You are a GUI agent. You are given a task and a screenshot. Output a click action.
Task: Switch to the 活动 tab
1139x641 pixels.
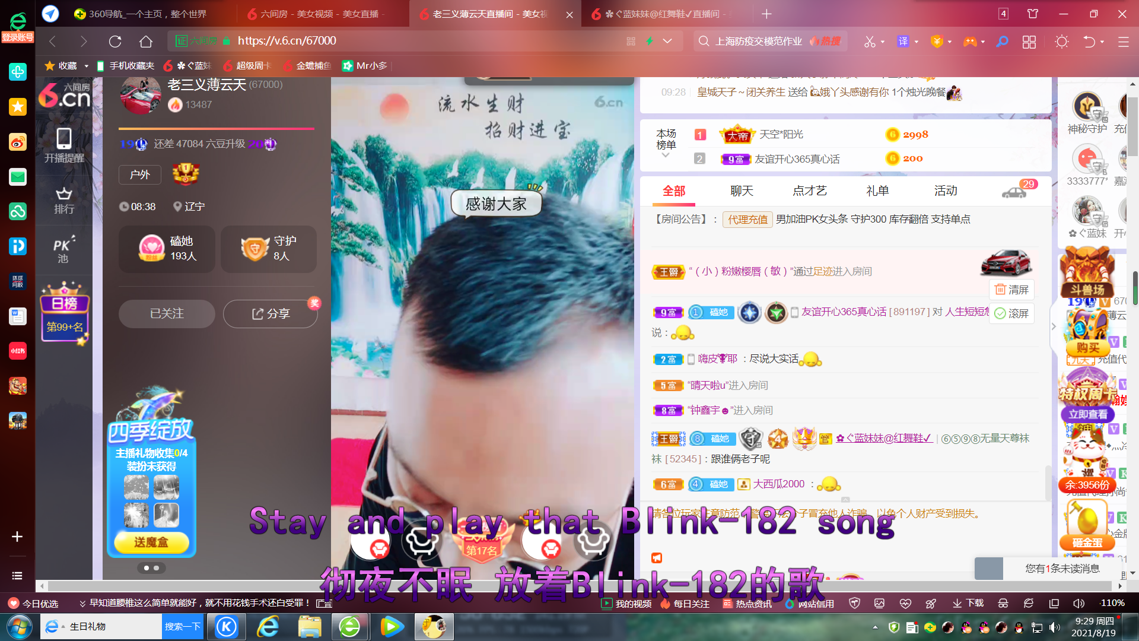coord(946,191)
